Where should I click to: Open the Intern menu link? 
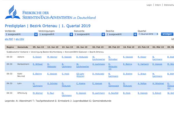pos(158,5)
